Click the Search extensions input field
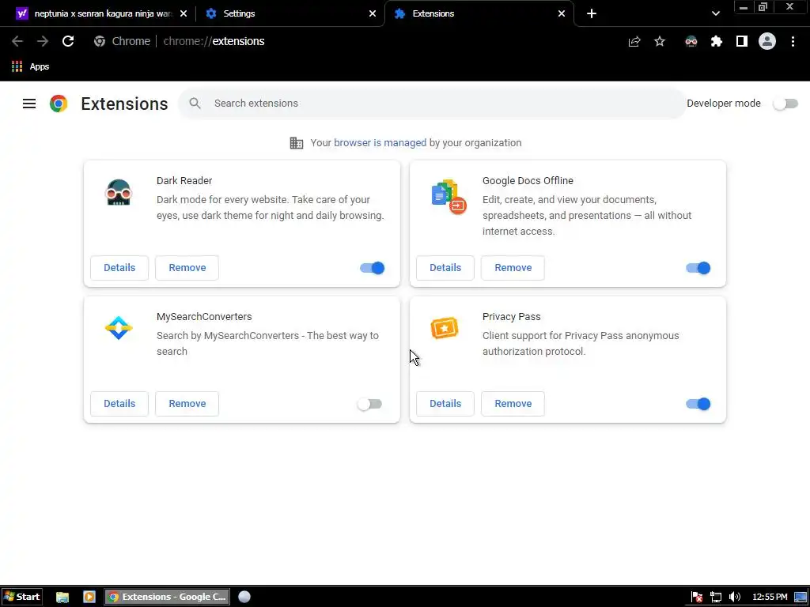The width and height of the screenshot is (810, 607). tap(431, 104)
